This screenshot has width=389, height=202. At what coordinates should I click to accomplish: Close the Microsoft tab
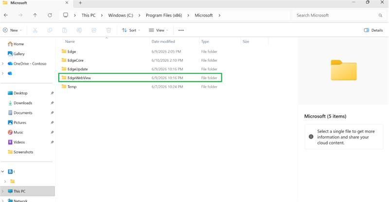click(x=67, y=3)
